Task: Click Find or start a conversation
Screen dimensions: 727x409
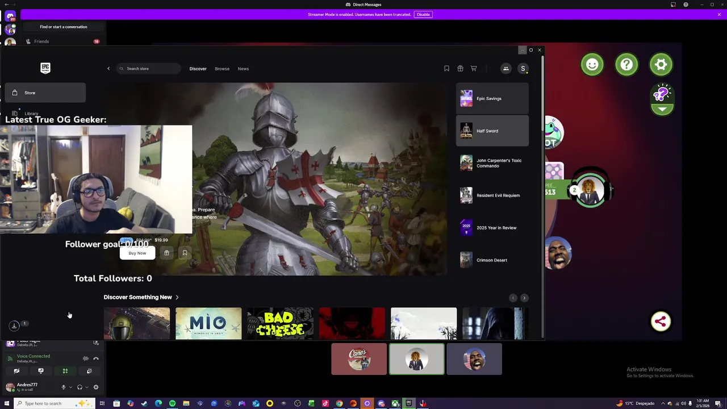Action: click(63, 27)
